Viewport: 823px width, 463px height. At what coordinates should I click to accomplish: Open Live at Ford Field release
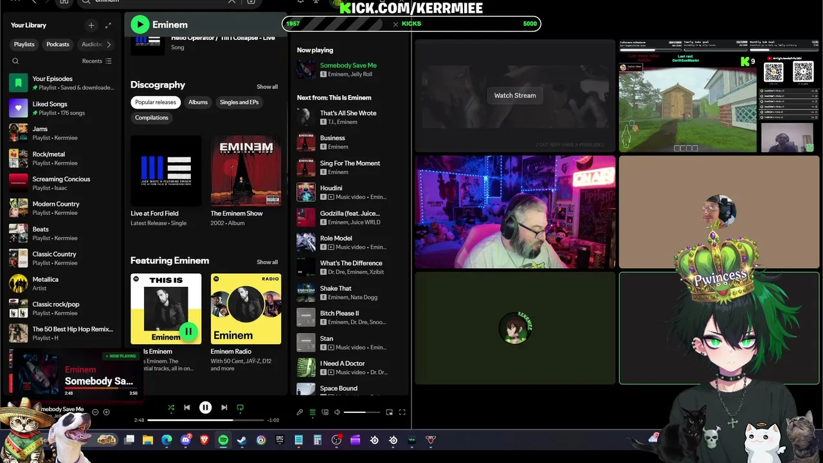click(166, 182)
